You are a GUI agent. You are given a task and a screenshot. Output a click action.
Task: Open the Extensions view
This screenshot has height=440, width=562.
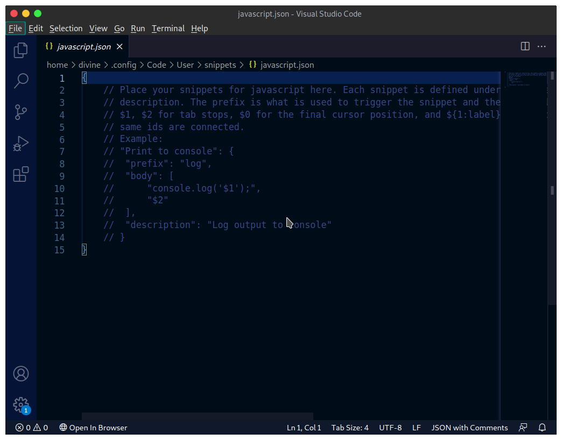click(21, 174)
